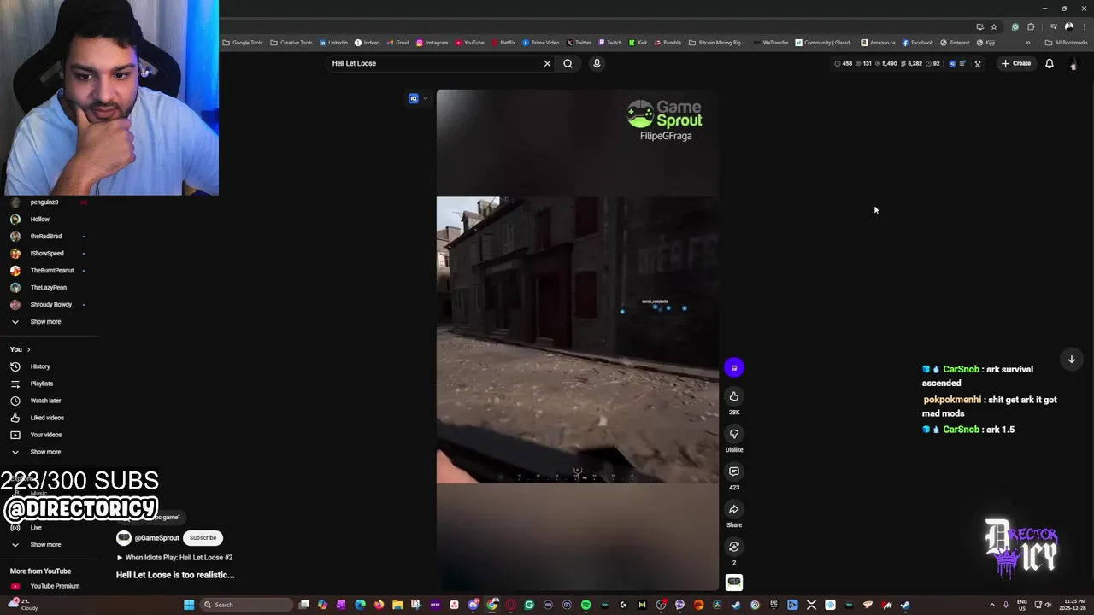This screenshot has width=1094, height=615.
Task: Open the Google Tools bookmark folder
Action: [243, 43]
